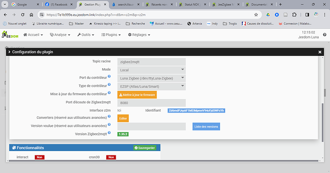Screen dimensions: 330x173
Task: Open the Outils menu
Action: [86, 35]
